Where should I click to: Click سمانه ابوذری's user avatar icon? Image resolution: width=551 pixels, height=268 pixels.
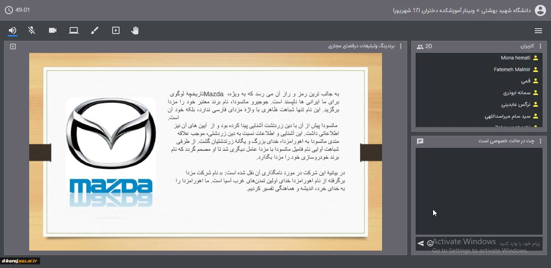536,93
